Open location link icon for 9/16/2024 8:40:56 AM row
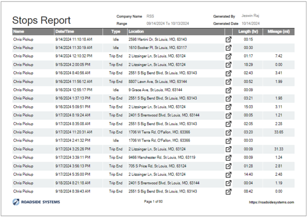This screenshot has height=217, width=308. pos(228,73)
